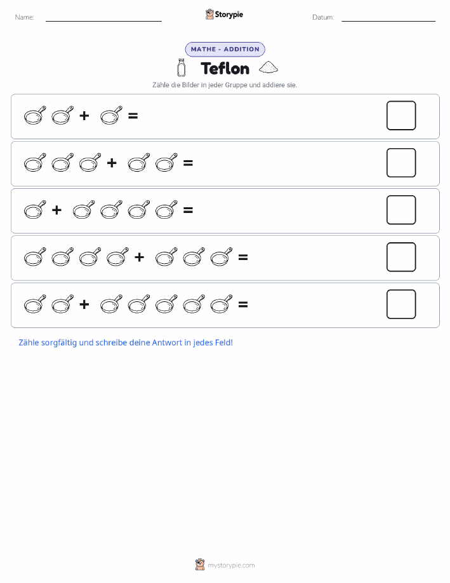Screen dimensions: 450x583
Task: Click the Name line field
Action: [x=103, y=17]
